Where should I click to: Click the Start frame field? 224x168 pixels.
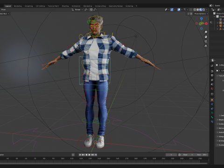pos(189,155)
